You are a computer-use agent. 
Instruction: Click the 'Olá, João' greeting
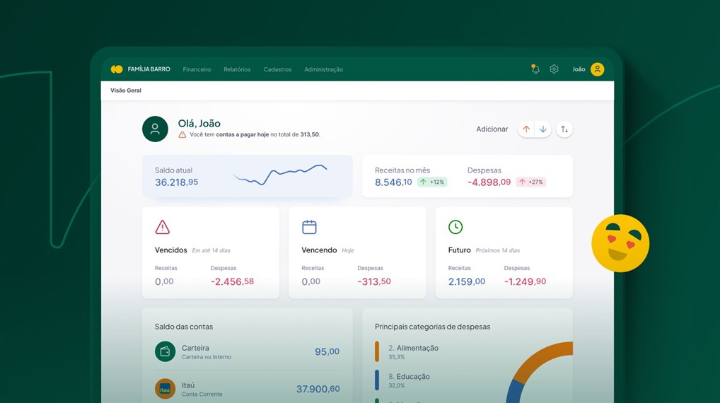coord(199,124)
